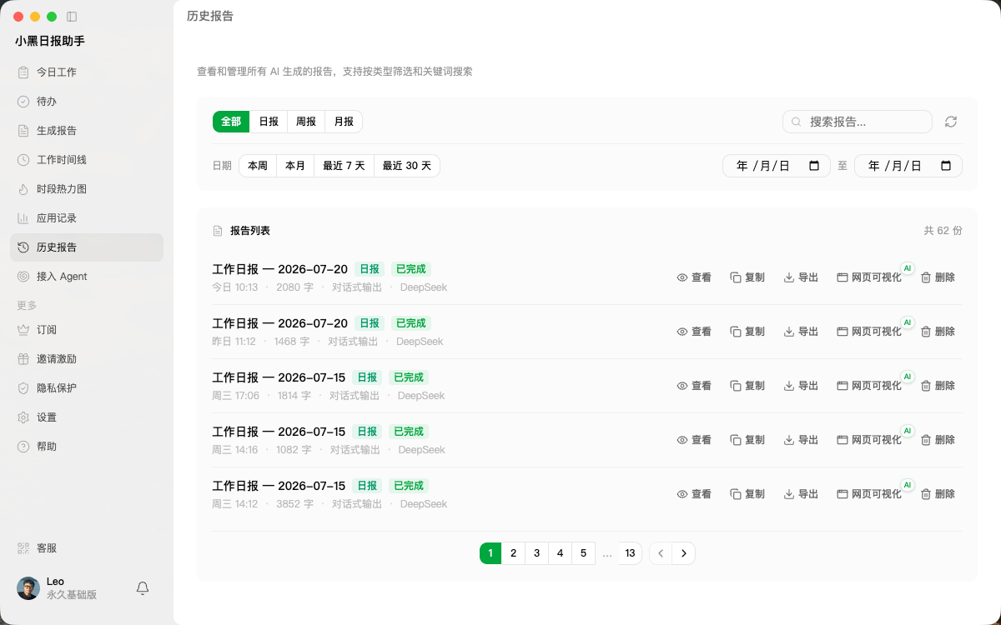The height and width of the screenshot is (625, 1001).
Task: Open 帮助 in the sidebar
Action: (x=87, y=447)
